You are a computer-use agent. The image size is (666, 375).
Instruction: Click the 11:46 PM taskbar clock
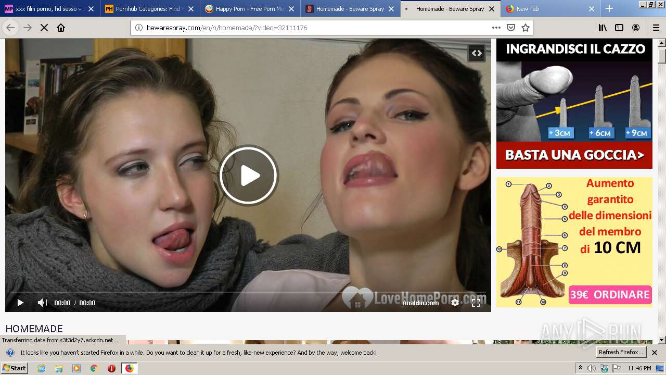pyautogui.click(x=639, y=368)
